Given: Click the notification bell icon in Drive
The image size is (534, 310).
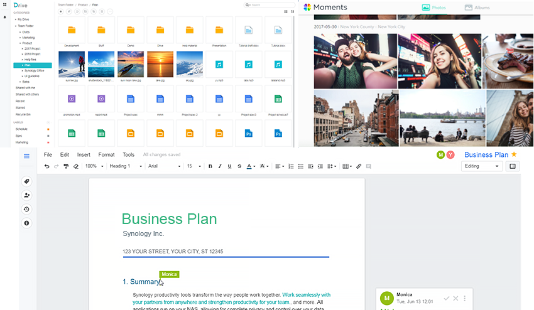Looking at the screenshot, I should pos(5,17).
